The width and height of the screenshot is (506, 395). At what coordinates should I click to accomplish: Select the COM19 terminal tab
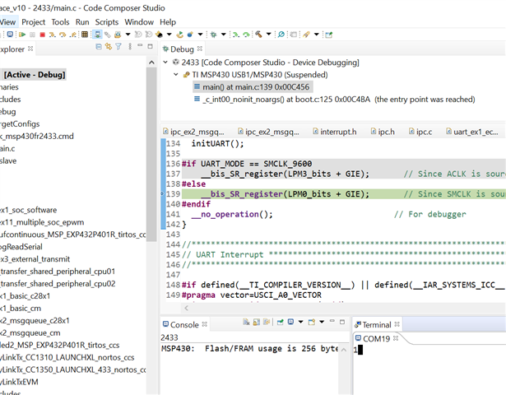(x=378, y=338)
